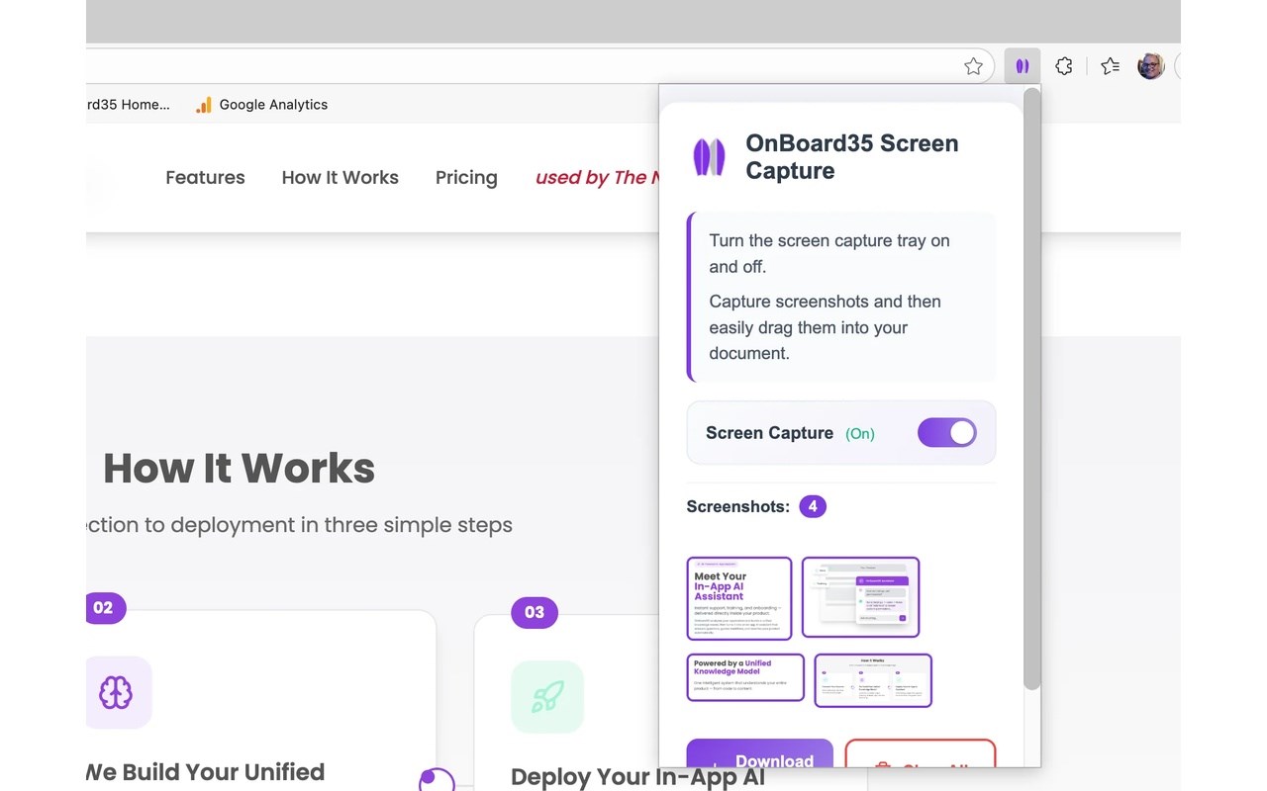This screenshot has width=1267, height=791.
Task: Click the 'OnBoard35 Screen Capture' title
Action: [852, 156]
